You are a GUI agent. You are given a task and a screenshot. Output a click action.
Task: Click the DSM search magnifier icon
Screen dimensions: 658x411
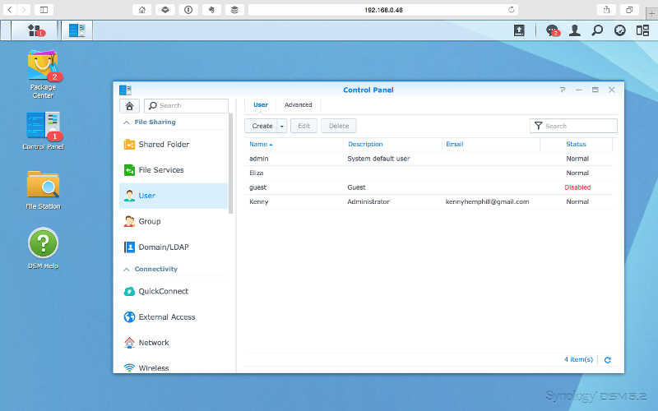point(597,30)
